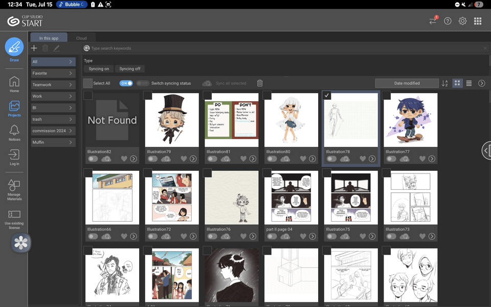Open Manage Materials
This screenshot has height=307, width=491.
click(x=14, y=190)
